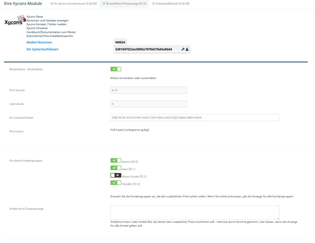Click the download icon beside the system key
The image size is (315, 243).
187,49
